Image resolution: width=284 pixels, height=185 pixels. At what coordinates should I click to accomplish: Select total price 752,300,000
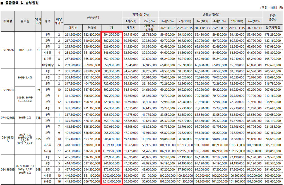(x=112, y=108)
